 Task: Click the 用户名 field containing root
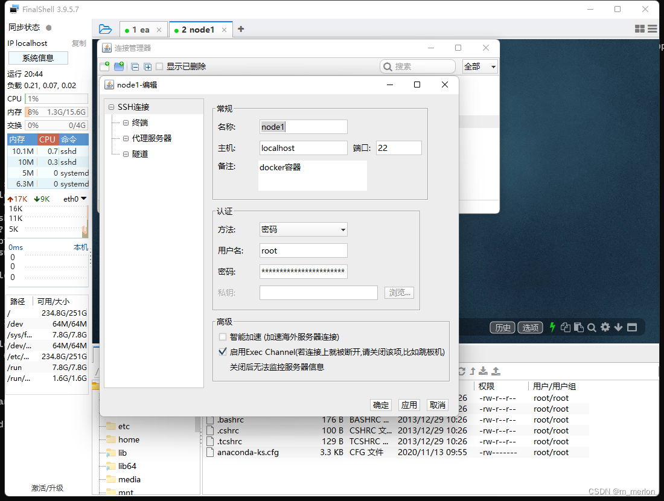[x=303, y=250]
